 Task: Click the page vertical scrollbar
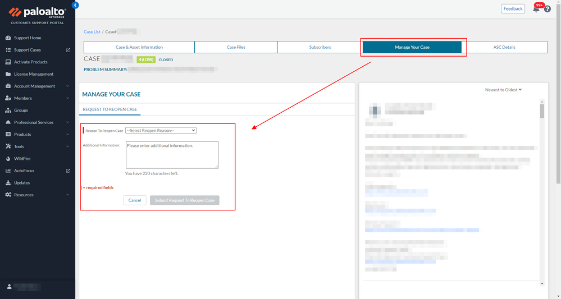(x=559, y=93)
